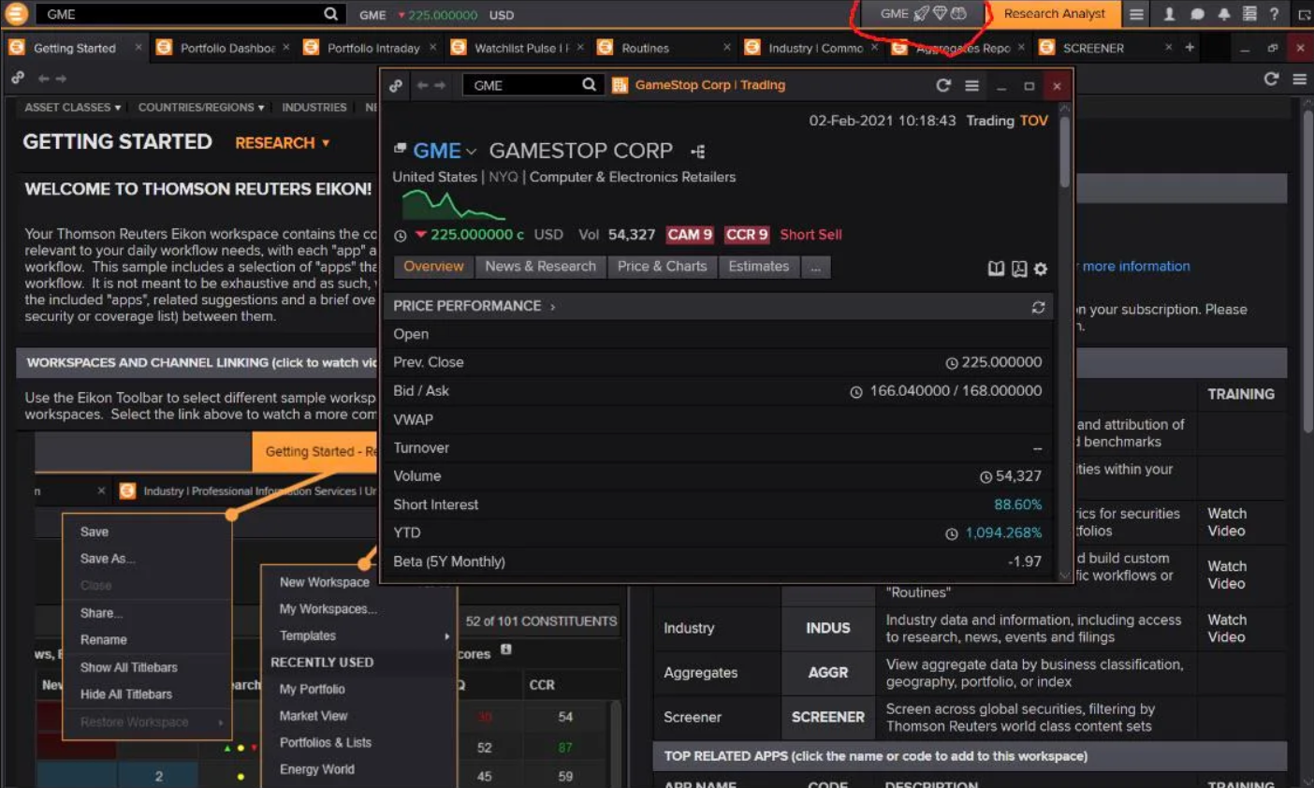Select the Estimates tab
The height and width of the screenshot is (788, 1314).
(758, 267)
